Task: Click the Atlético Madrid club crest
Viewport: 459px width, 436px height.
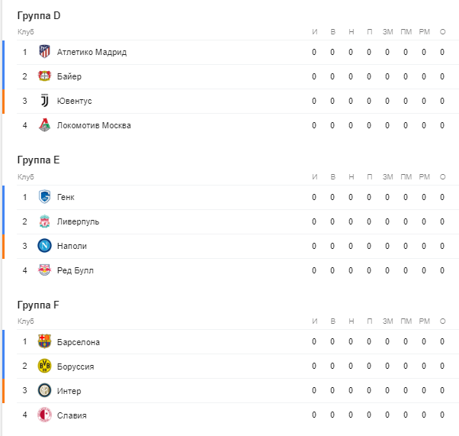Action: (44, 52)
